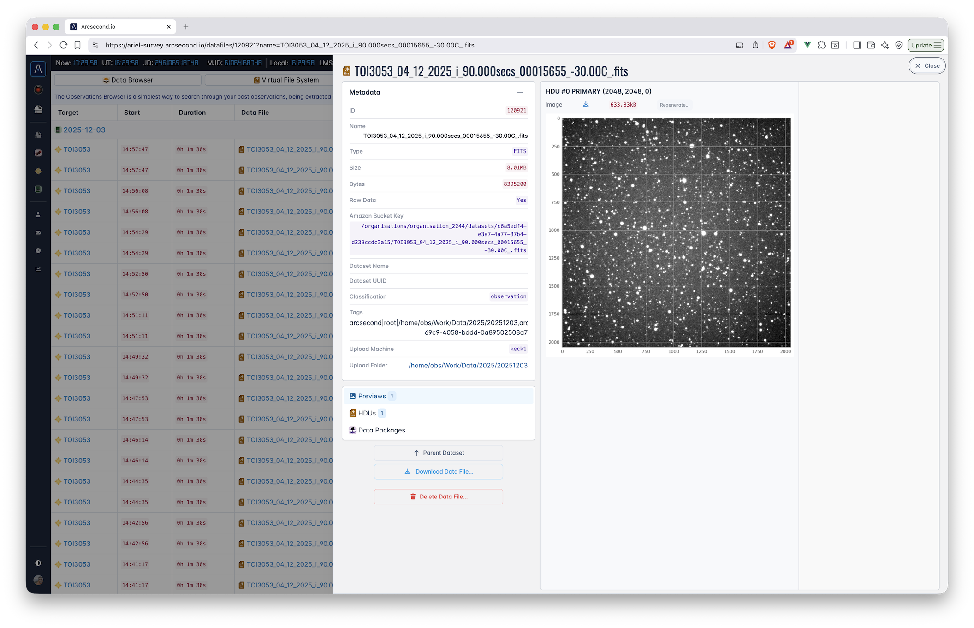Image resolution: width=974 pixels, height=628 pixels.
Task: Open the green data file sidebar icon
Action: pyautogui.click(x=38, y=189)
